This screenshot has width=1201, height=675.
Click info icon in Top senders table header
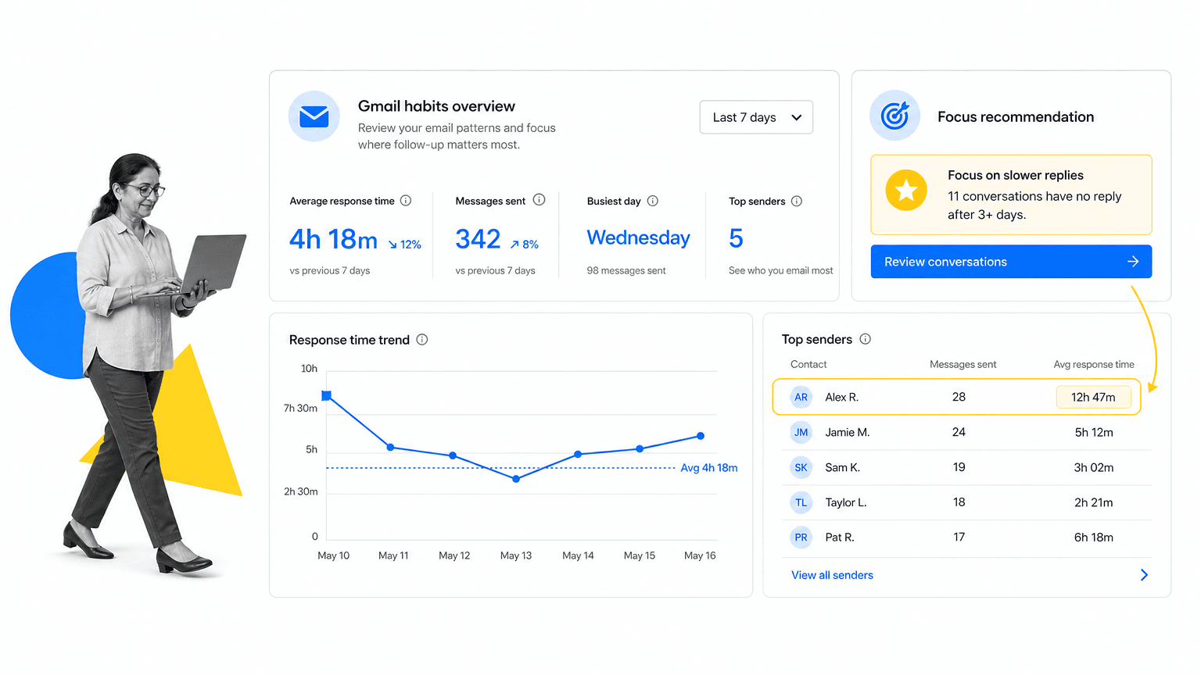[866, 339]
